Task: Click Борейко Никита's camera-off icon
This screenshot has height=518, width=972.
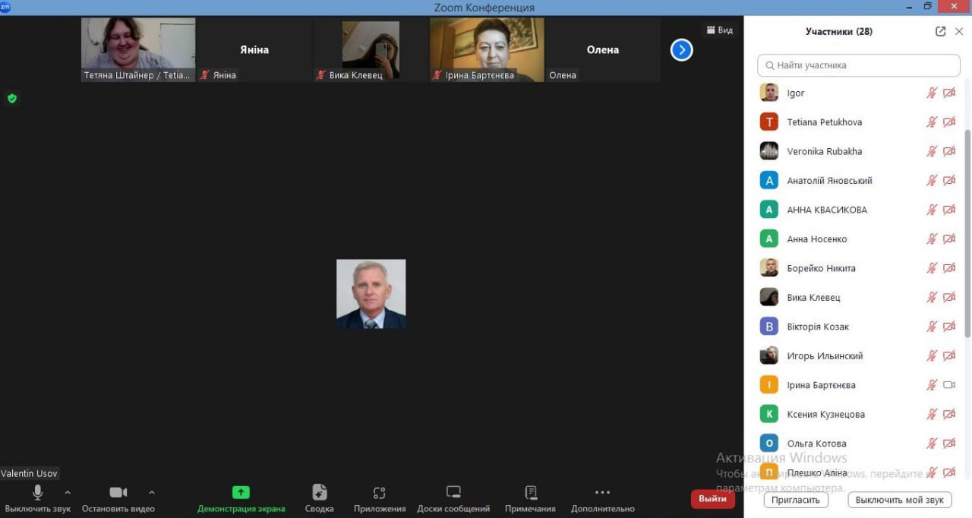Action: (949, 268)
